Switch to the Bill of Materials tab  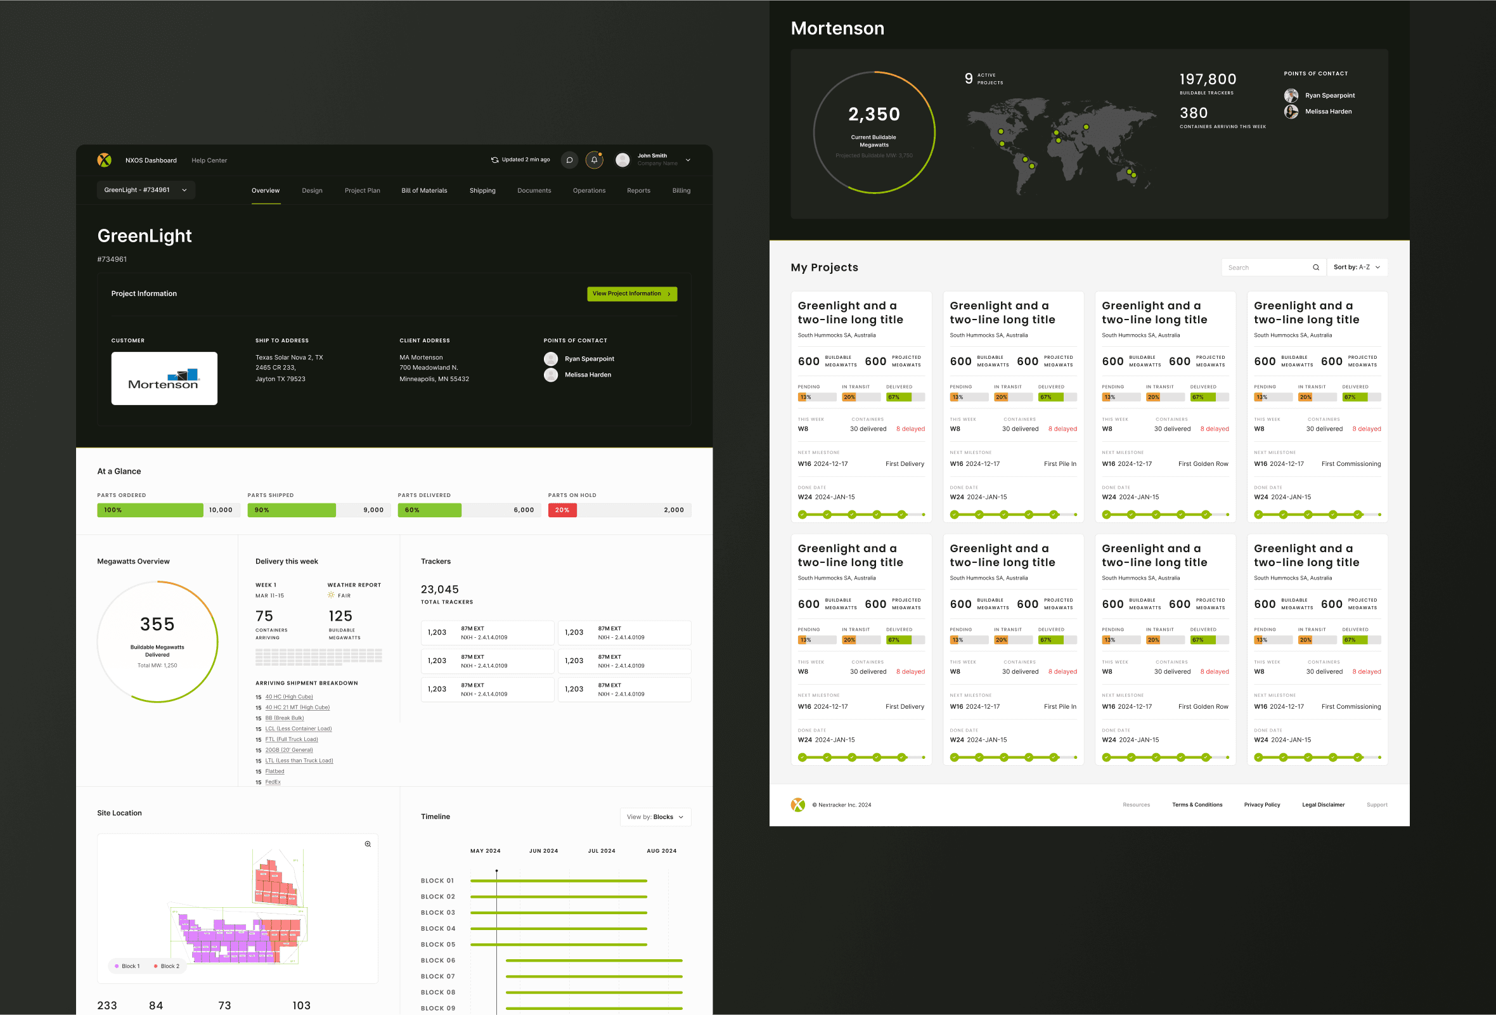[423, 191]
